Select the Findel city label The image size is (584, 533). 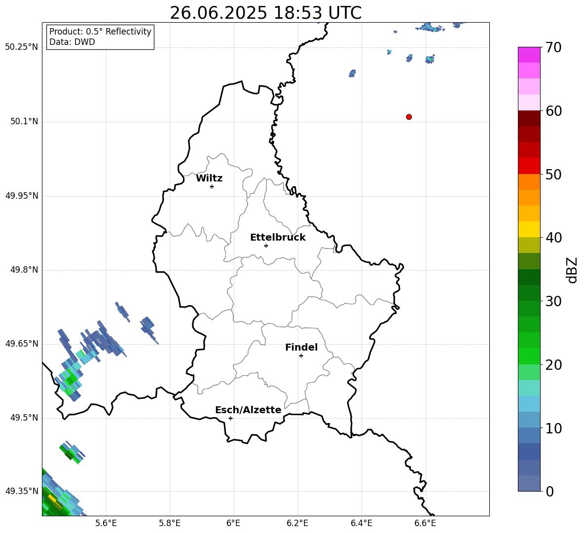pyautogui.click(x=301, y=347)
